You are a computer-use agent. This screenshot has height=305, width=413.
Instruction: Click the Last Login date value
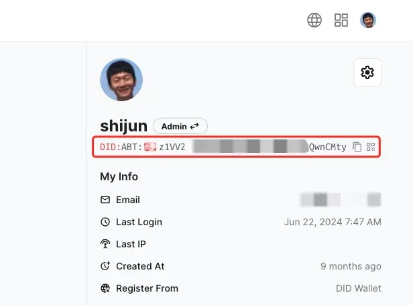[x=333, y=222]
